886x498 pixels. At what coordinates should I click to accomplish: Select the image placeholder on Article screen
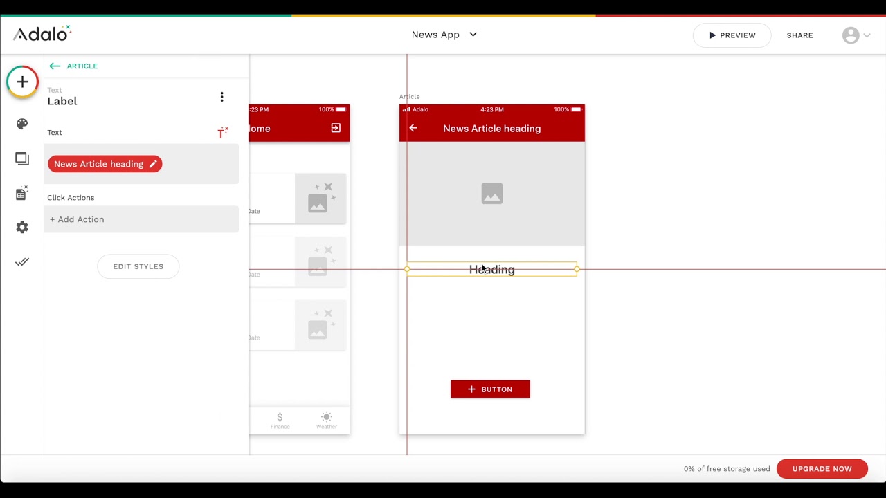(492, 194)
